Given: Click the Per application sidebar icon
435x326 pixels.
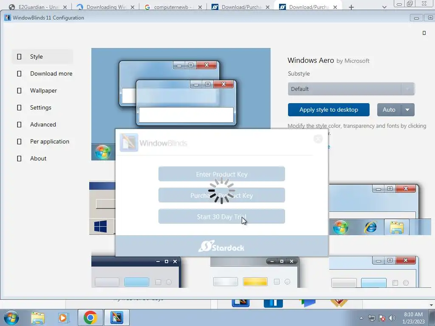Looking at the screenshot, I should pyautogui.click(x=19, y=141).
